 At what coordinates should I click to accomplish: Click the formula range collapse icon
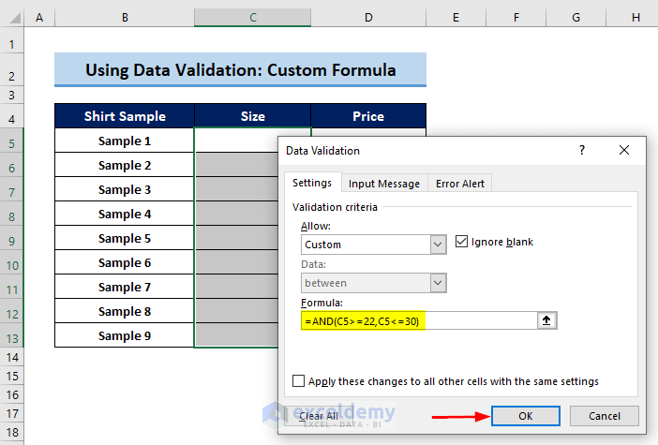tap(547, 320)
